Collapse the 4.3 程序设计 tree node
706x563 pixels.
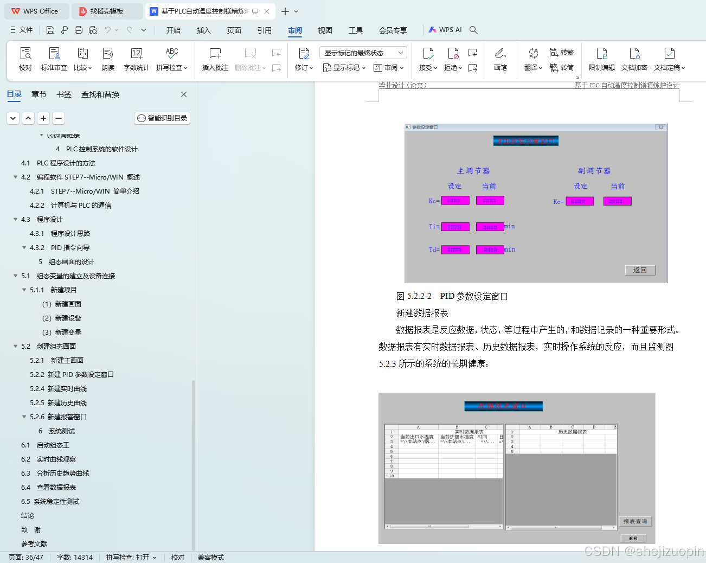(x=15, y=219)
